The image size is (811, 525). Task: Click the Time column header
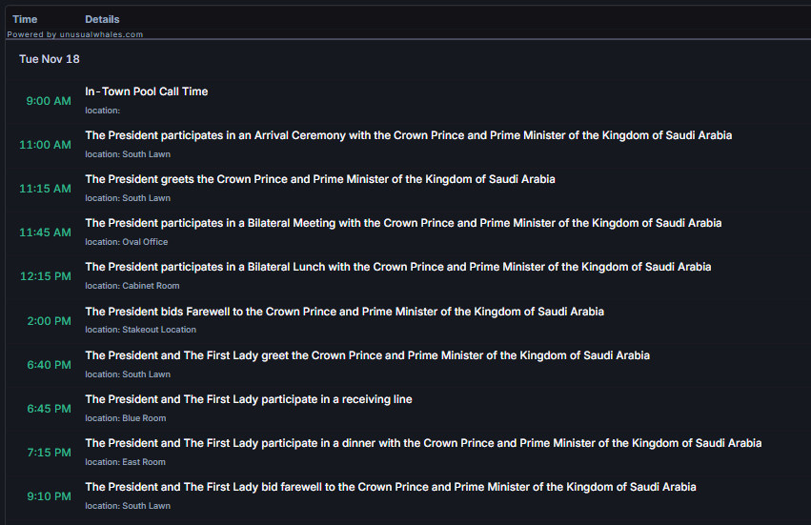pos(25,19)
